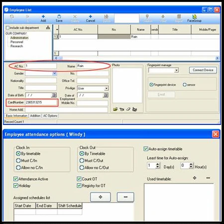This screenshot has width=224, height=224.
Task: Click the Nationality input field
Action: click(41, 81)
